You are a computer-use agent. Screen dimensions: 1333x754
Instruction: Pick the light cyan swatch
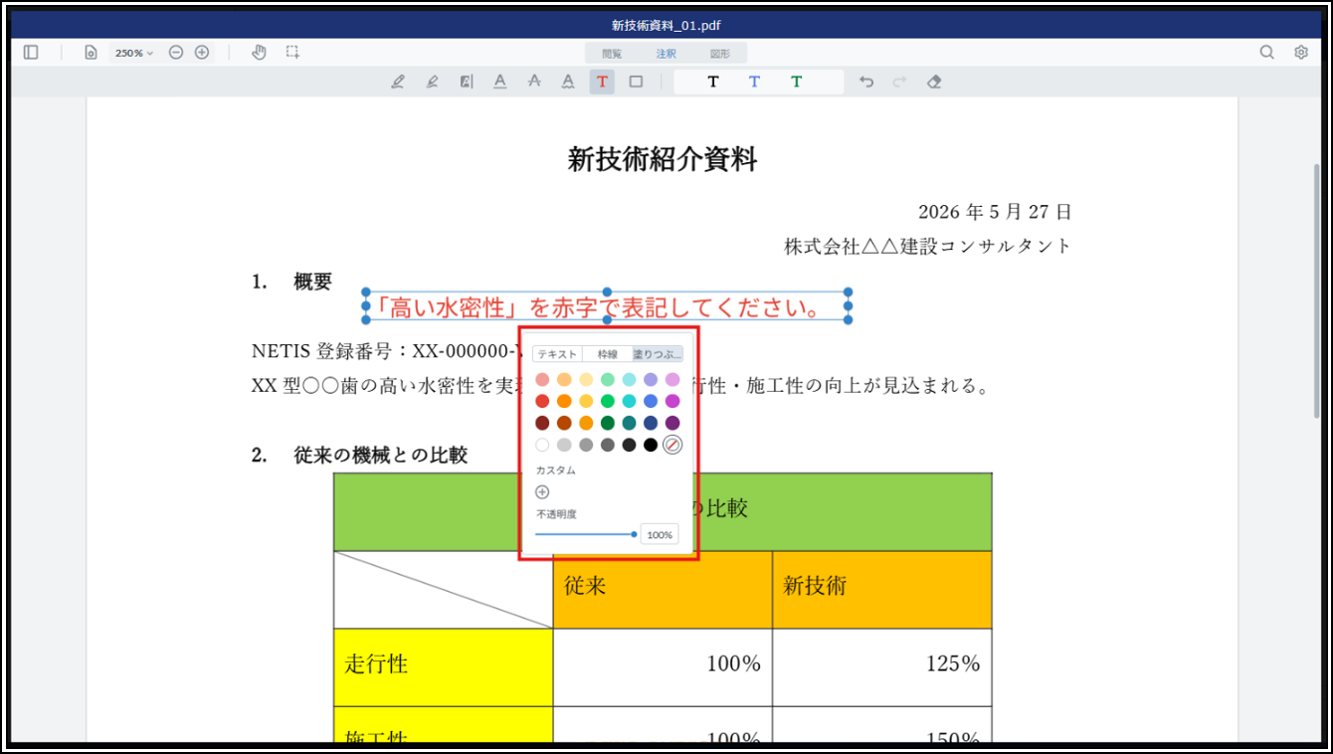[x=629, y=379]
